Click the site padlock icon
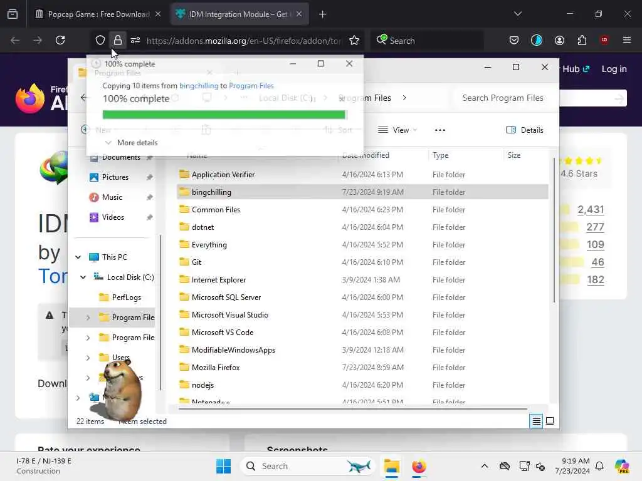Viewport: 642px width, 481px height. (x=117, y=40)
